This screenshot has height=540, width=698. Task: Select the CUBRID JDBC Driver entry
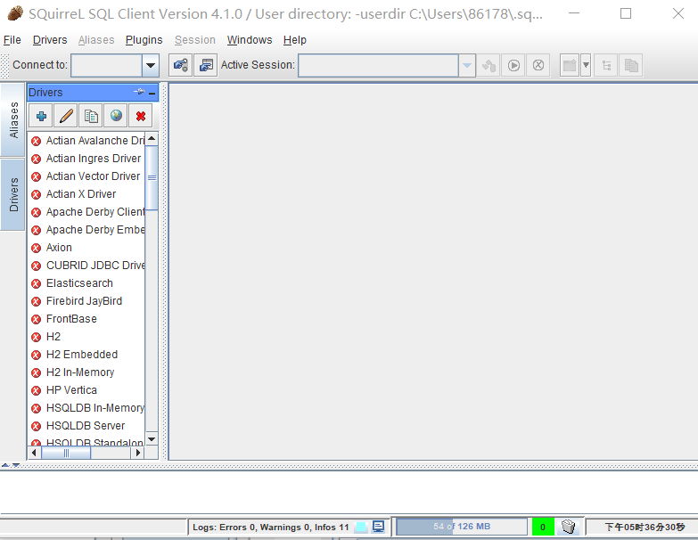(x=87, y=266)
